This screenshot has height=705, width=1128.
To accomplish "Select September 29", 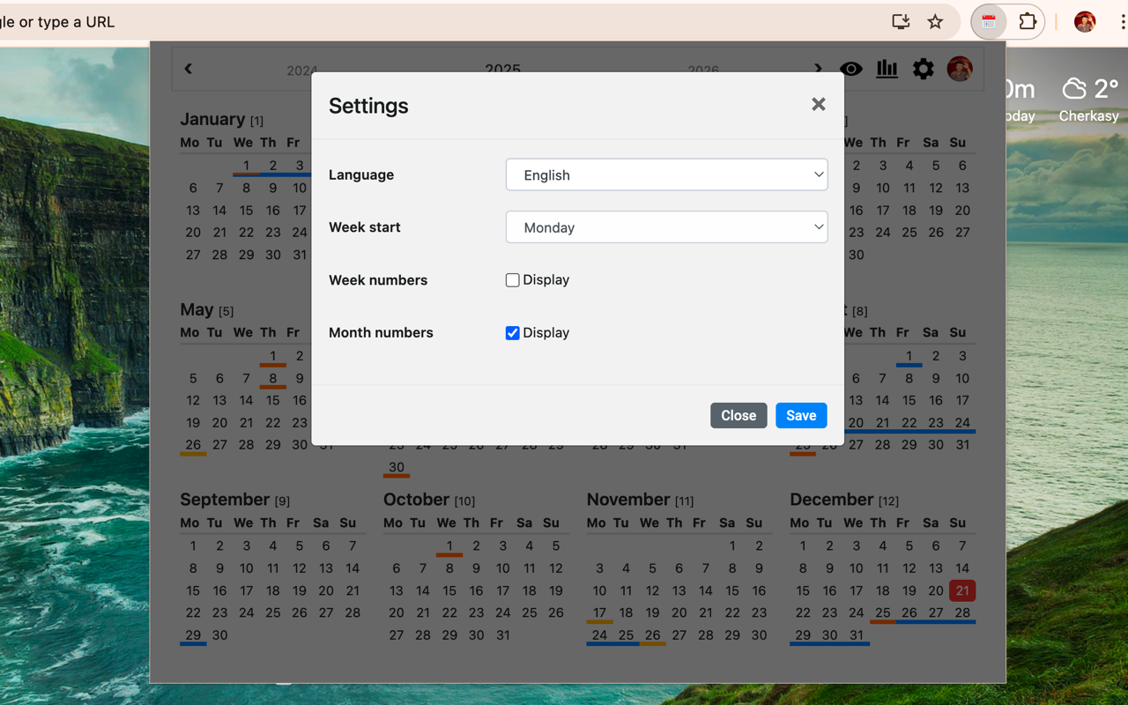I will click(x=193, y=634).
